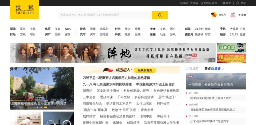Open news 小米召回116887辆SU7电动汽车
Image resolution: width=256 pixels, height=125 pixels.
tap(209, 121)
